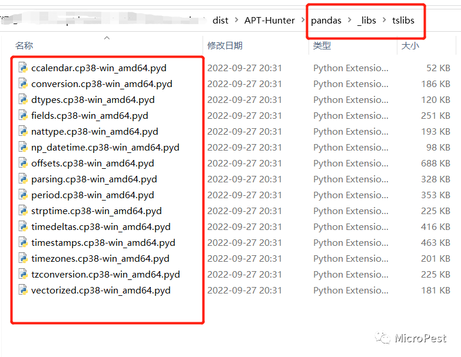This screenshot has height=357, width=461.
Task: Click the 463 KB size of timestamps file
Action: point(436,242)
